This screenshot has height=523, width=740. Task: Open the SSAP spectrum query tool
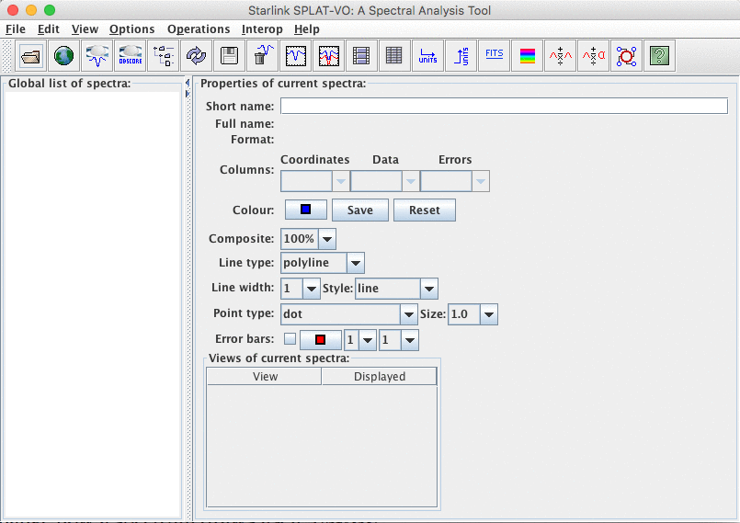pyautogui.click(x=97, y=56)
